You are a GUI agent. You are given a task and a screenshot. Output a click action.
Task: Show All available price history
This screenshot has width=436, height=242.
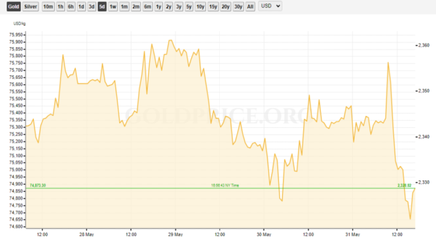click(250, 7)
